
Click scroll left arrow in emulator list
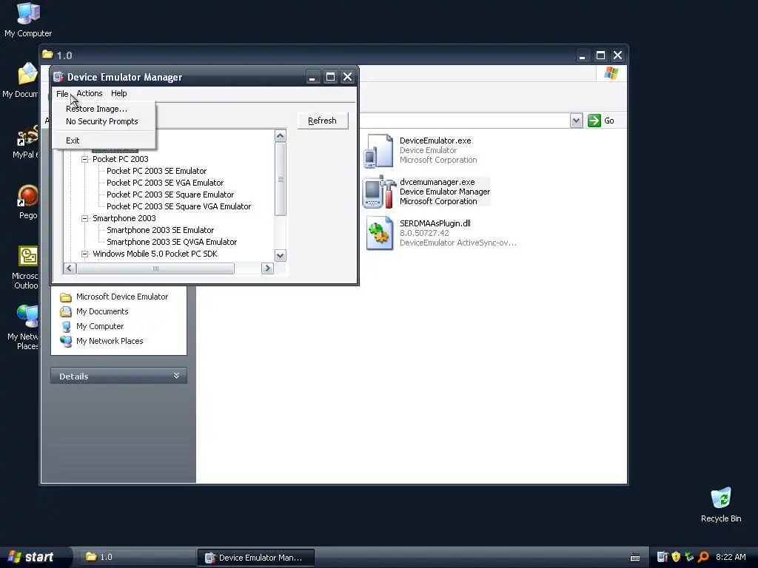(70, 268)
